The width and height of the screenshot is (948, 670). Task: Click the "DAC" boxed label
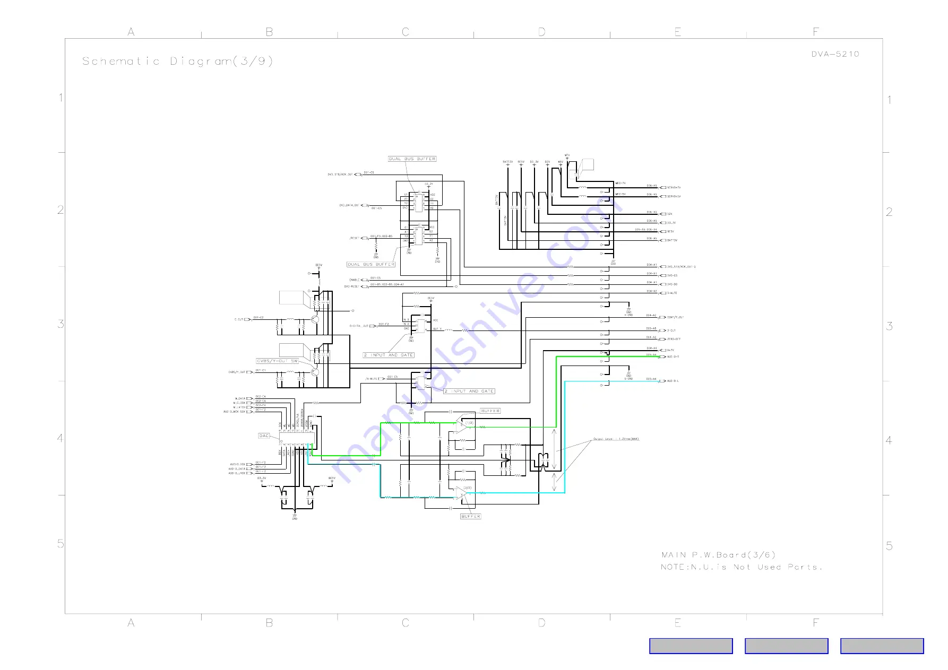click(x=264, y=436)
